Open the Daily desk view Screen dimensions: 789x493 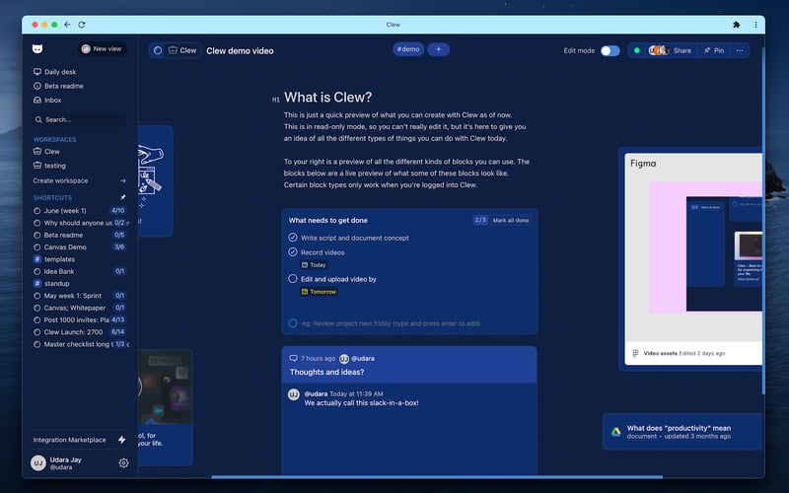pyautogui.click(x=55, y=72)
